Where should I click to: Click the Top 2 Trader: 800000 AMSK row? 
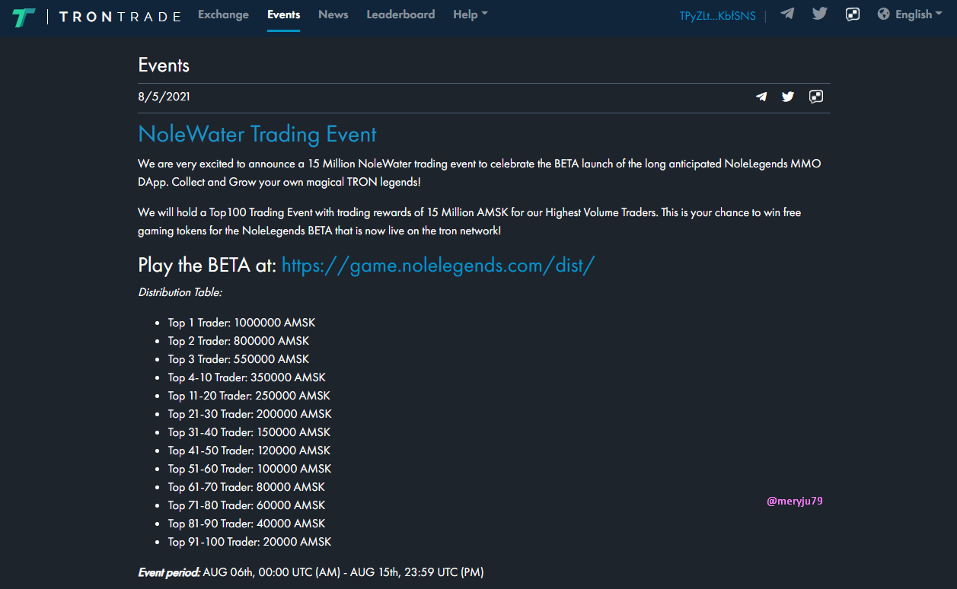pyautogui.click(x=238, y=341)
